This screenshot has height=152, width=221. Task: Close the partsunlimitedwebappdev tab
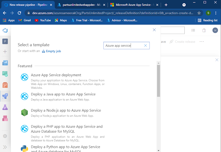104,5
